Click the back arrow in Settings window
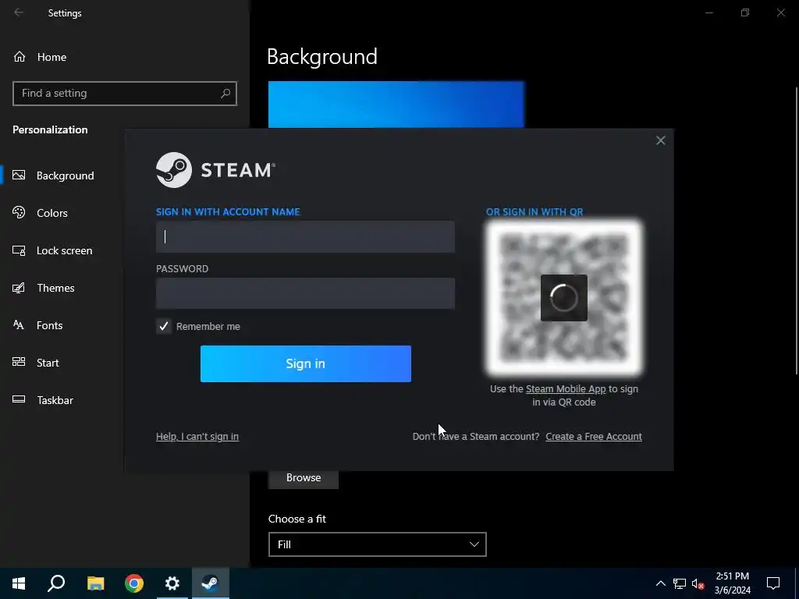Screen dimensions: 799x599 19,12
